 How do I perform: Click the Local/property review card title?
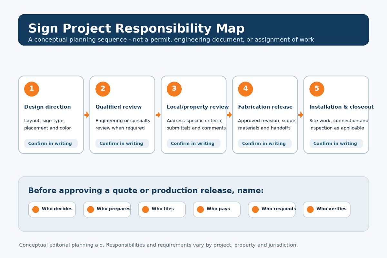pos(198,107)
